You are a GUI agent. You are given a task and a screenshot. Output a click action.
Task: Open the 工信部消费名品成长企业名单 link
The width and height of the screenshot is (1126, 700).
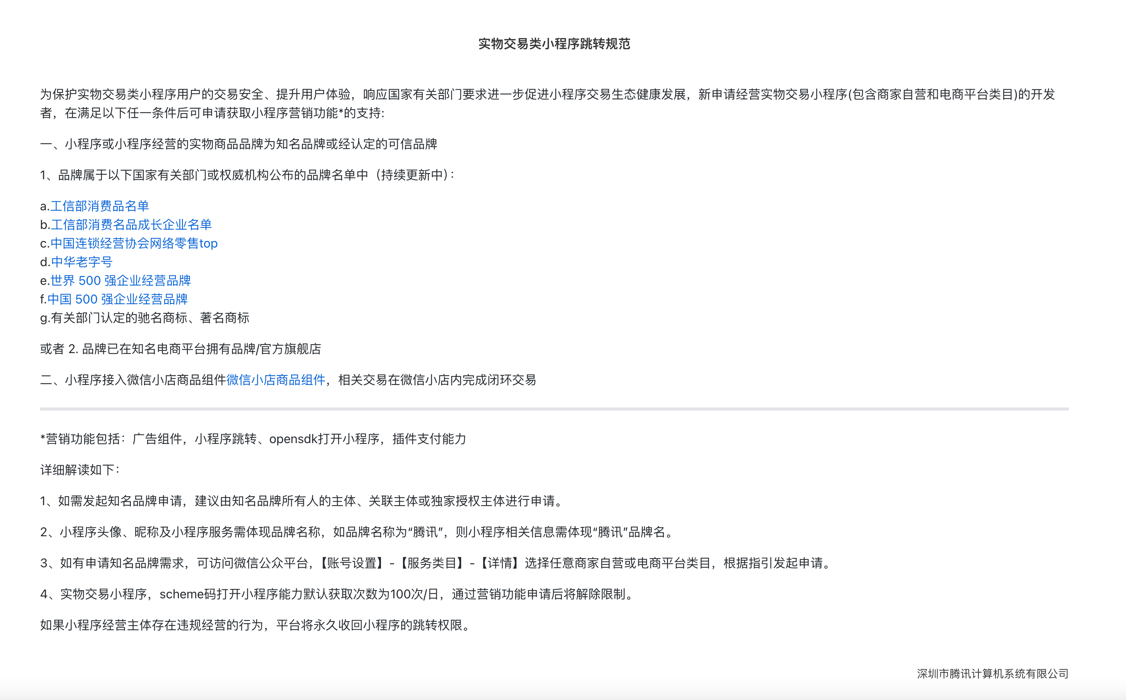[131, 225]
